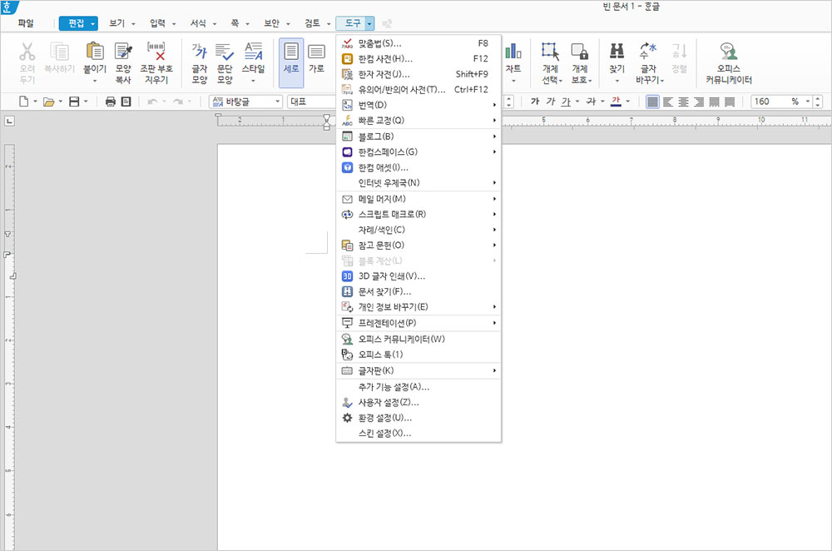832x551 pixels.
Task: Select 세로 portrait orientation button
Action: pos(291,62)
